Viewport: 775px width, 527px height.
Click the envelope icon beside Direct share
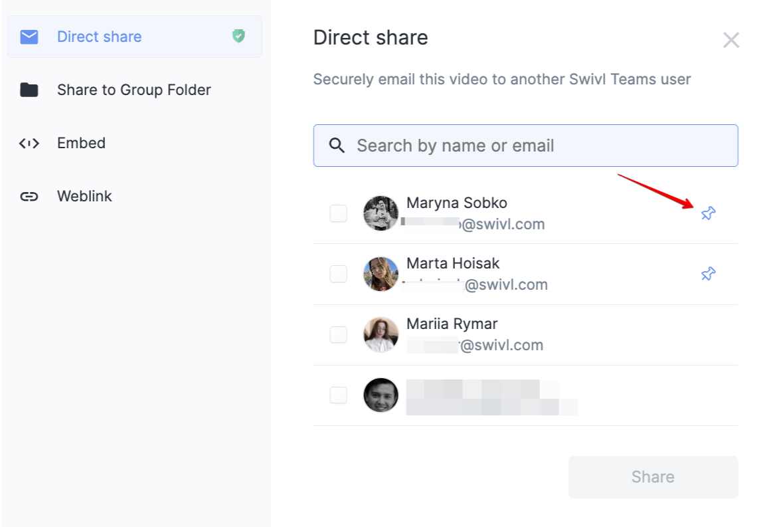pos(29,37)
